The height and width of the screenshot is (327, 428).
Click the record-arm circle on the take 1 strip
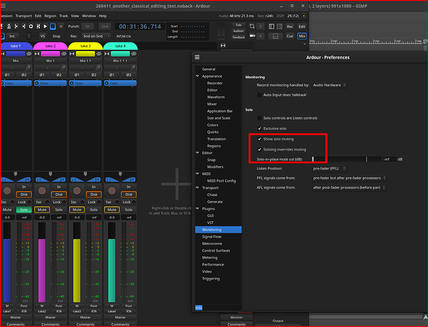7,190
